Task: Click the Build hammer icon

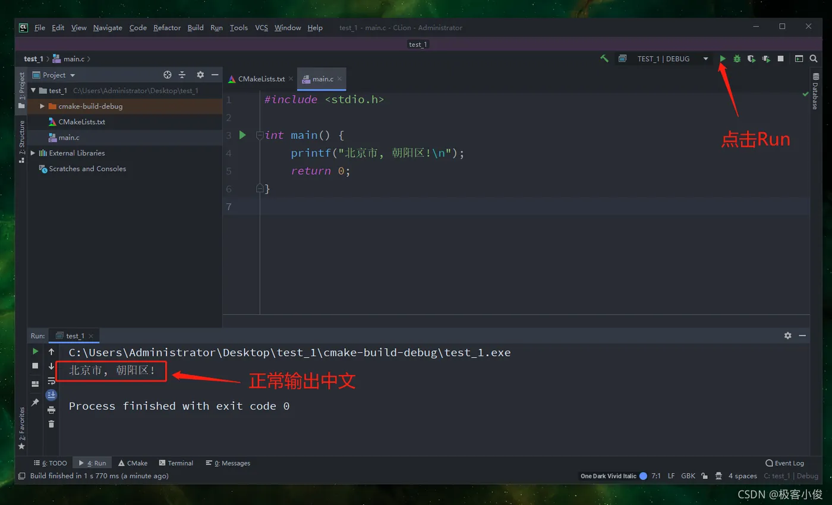Action: click(604, 59)
